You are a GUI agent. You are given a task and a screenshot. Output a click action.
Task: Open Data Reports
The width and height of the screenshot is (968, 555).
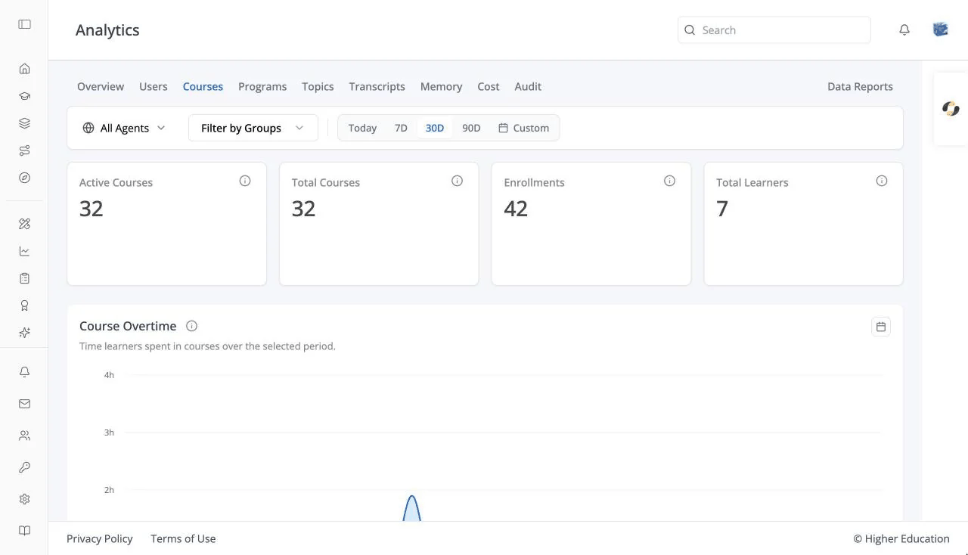860,86
